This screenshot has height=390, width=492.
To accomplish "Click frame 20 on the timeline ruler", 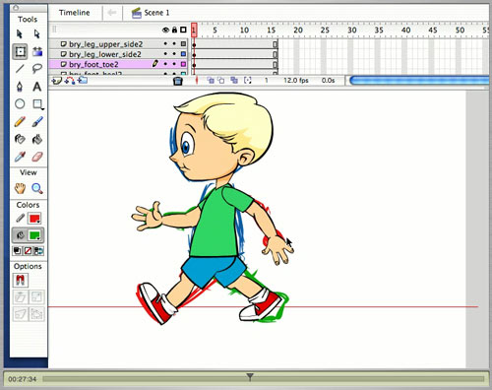I will pos(298,31).
